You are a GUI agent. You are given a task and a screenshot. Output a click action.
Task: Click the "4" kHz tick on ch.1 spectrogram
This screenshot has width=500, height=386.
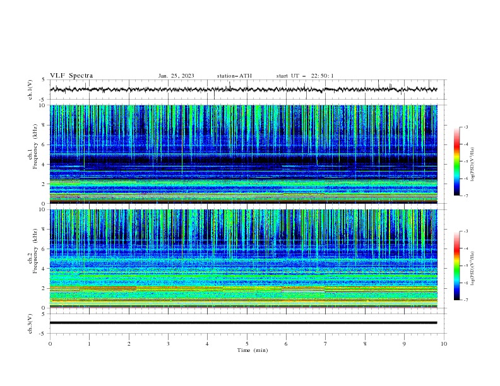(x=44, y=165)
